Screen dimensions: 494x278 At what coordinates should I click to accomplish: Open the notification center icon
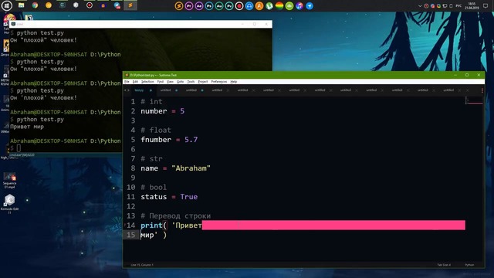pyautogui.click(x=486, y=5)
